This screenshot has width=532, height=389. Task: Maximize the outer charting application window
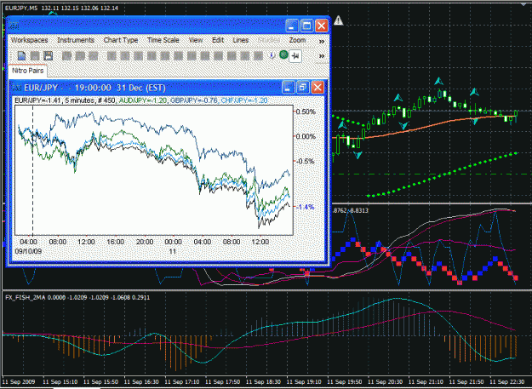point(306,26)
